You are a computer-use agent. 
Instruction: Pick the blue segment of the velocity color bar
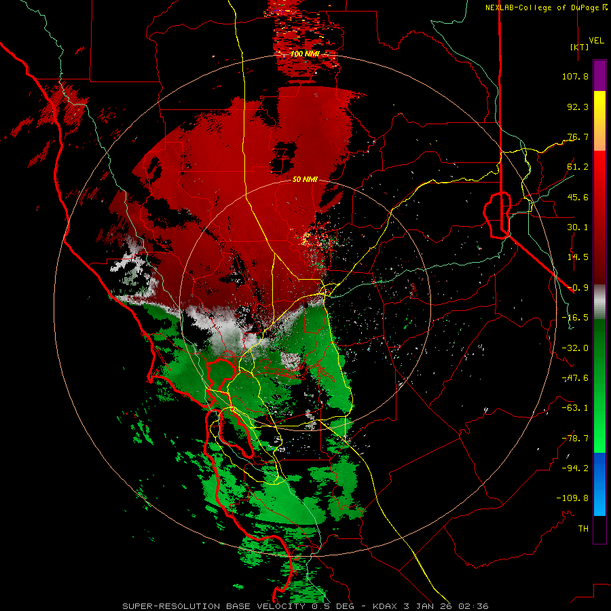(x=599, y=484)
